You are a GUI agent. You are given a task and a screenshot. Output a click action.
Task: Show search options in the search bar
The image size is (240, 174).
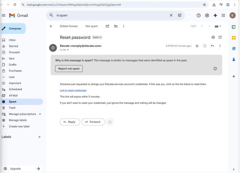pyautogui.click(x=180, y=15)
